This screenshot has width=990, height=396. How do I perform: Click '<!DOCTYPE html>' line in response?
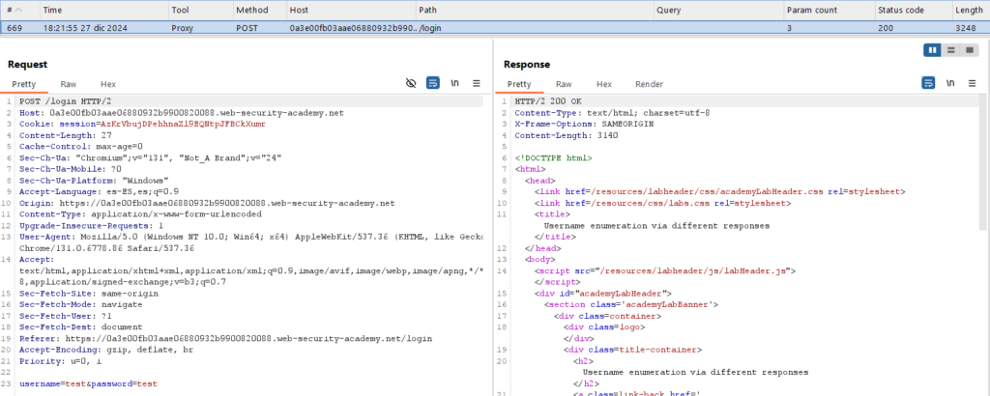pyautogui.click(x=553, y=158)
